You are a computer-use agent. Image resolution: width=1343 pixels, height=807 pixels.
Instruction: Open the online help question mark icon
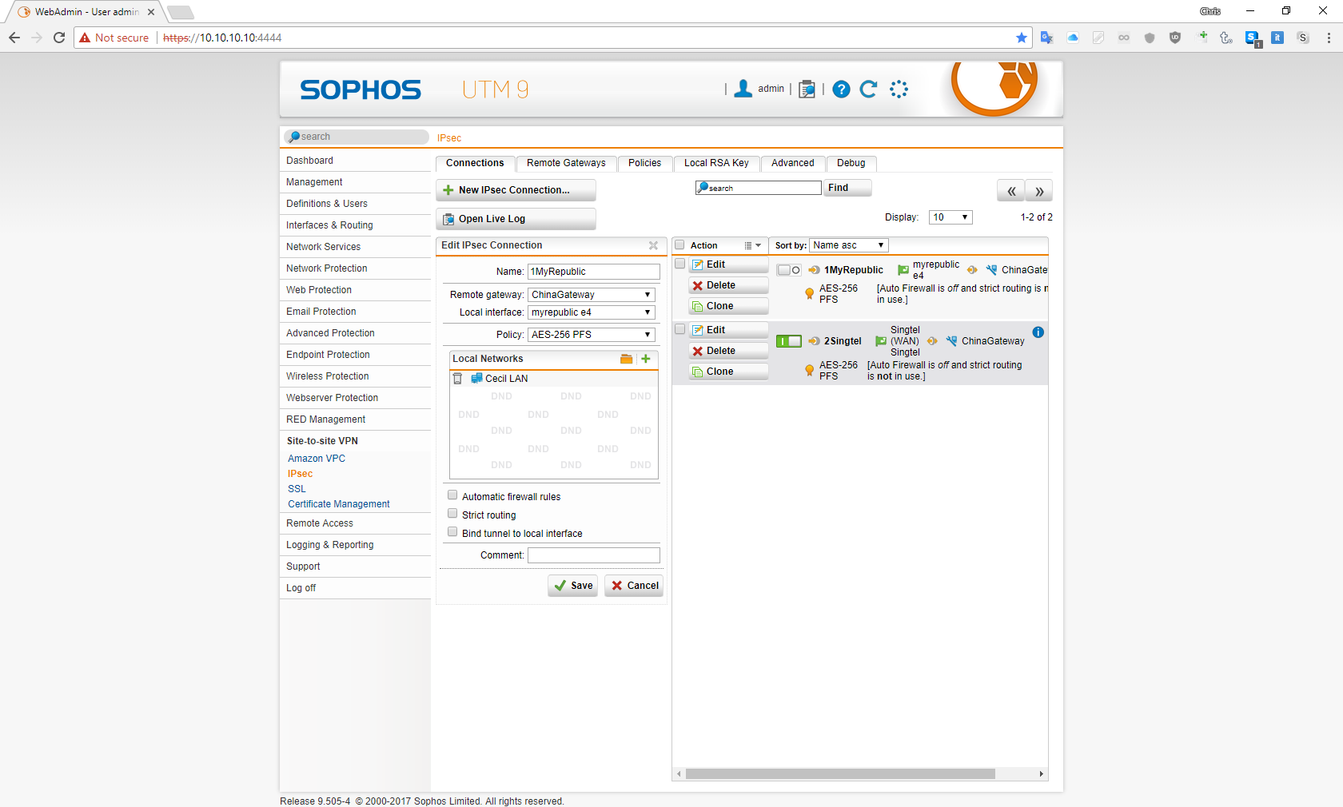841,89
